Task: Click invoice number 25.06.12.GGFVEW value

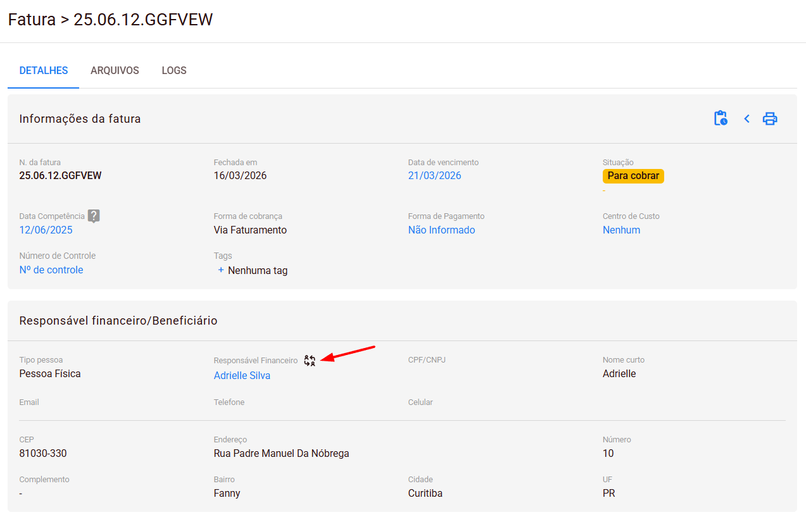Action: (60, 176)
